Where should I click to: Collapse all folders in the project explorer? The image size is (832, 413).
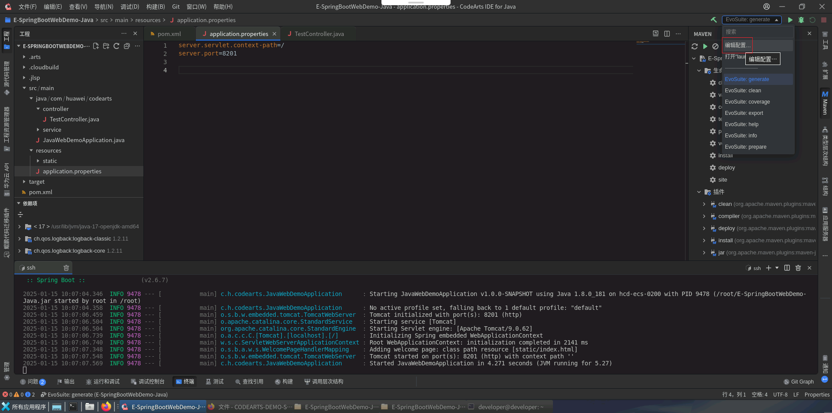click(x=127, y=46)
